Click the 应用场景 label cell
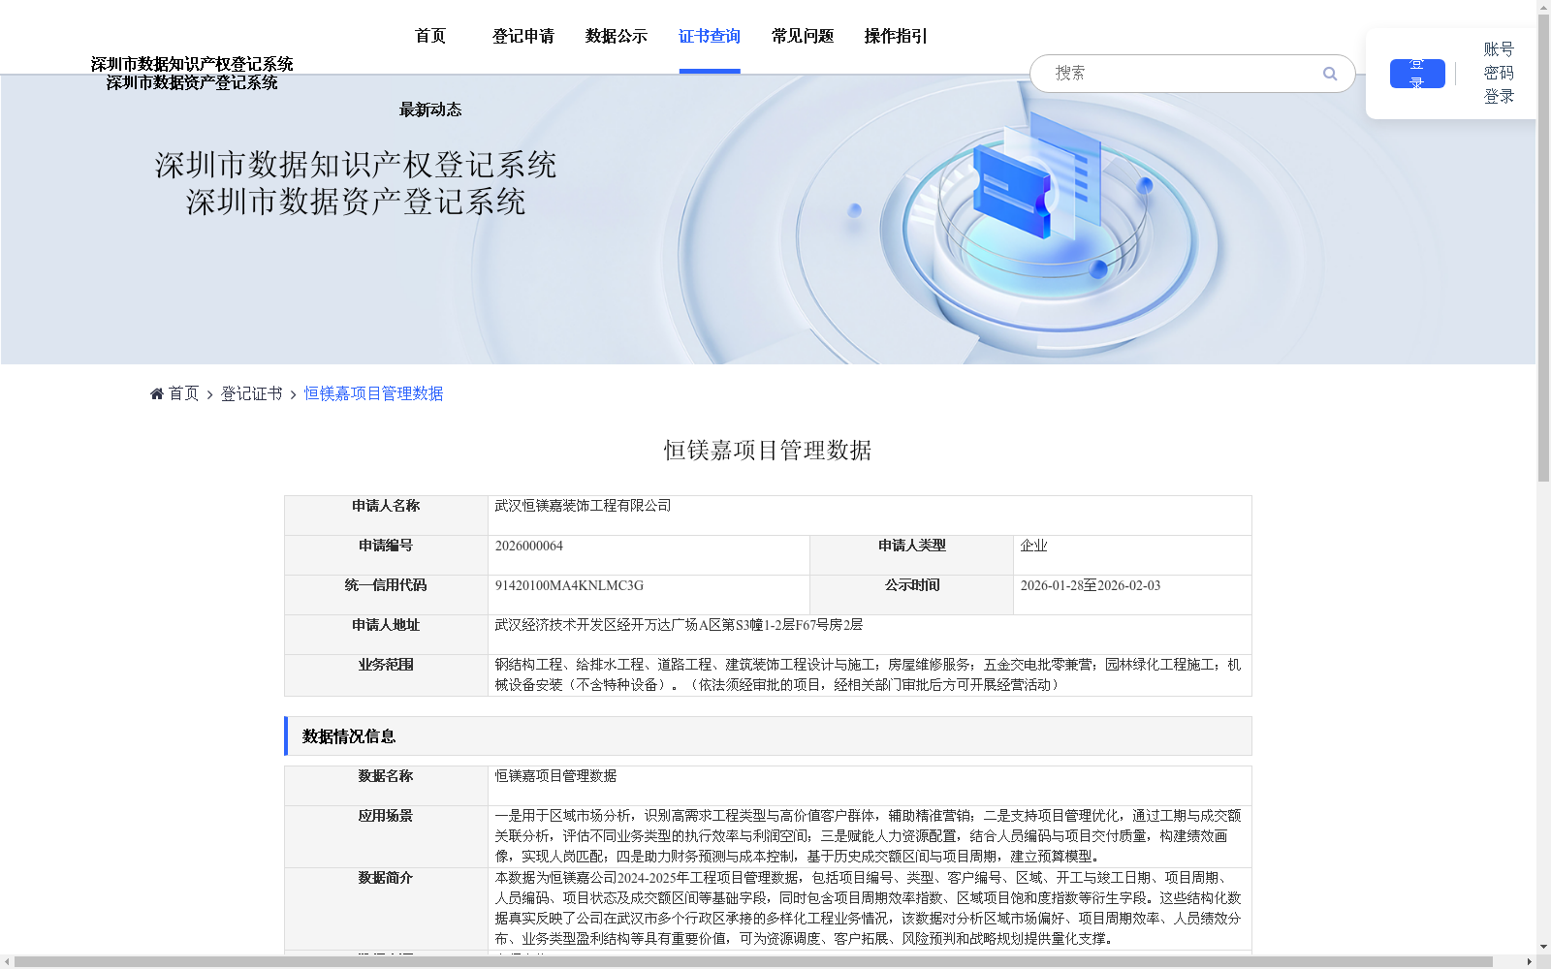The width and height of the screenshot is (1551, 969). [x=386, y=836]
